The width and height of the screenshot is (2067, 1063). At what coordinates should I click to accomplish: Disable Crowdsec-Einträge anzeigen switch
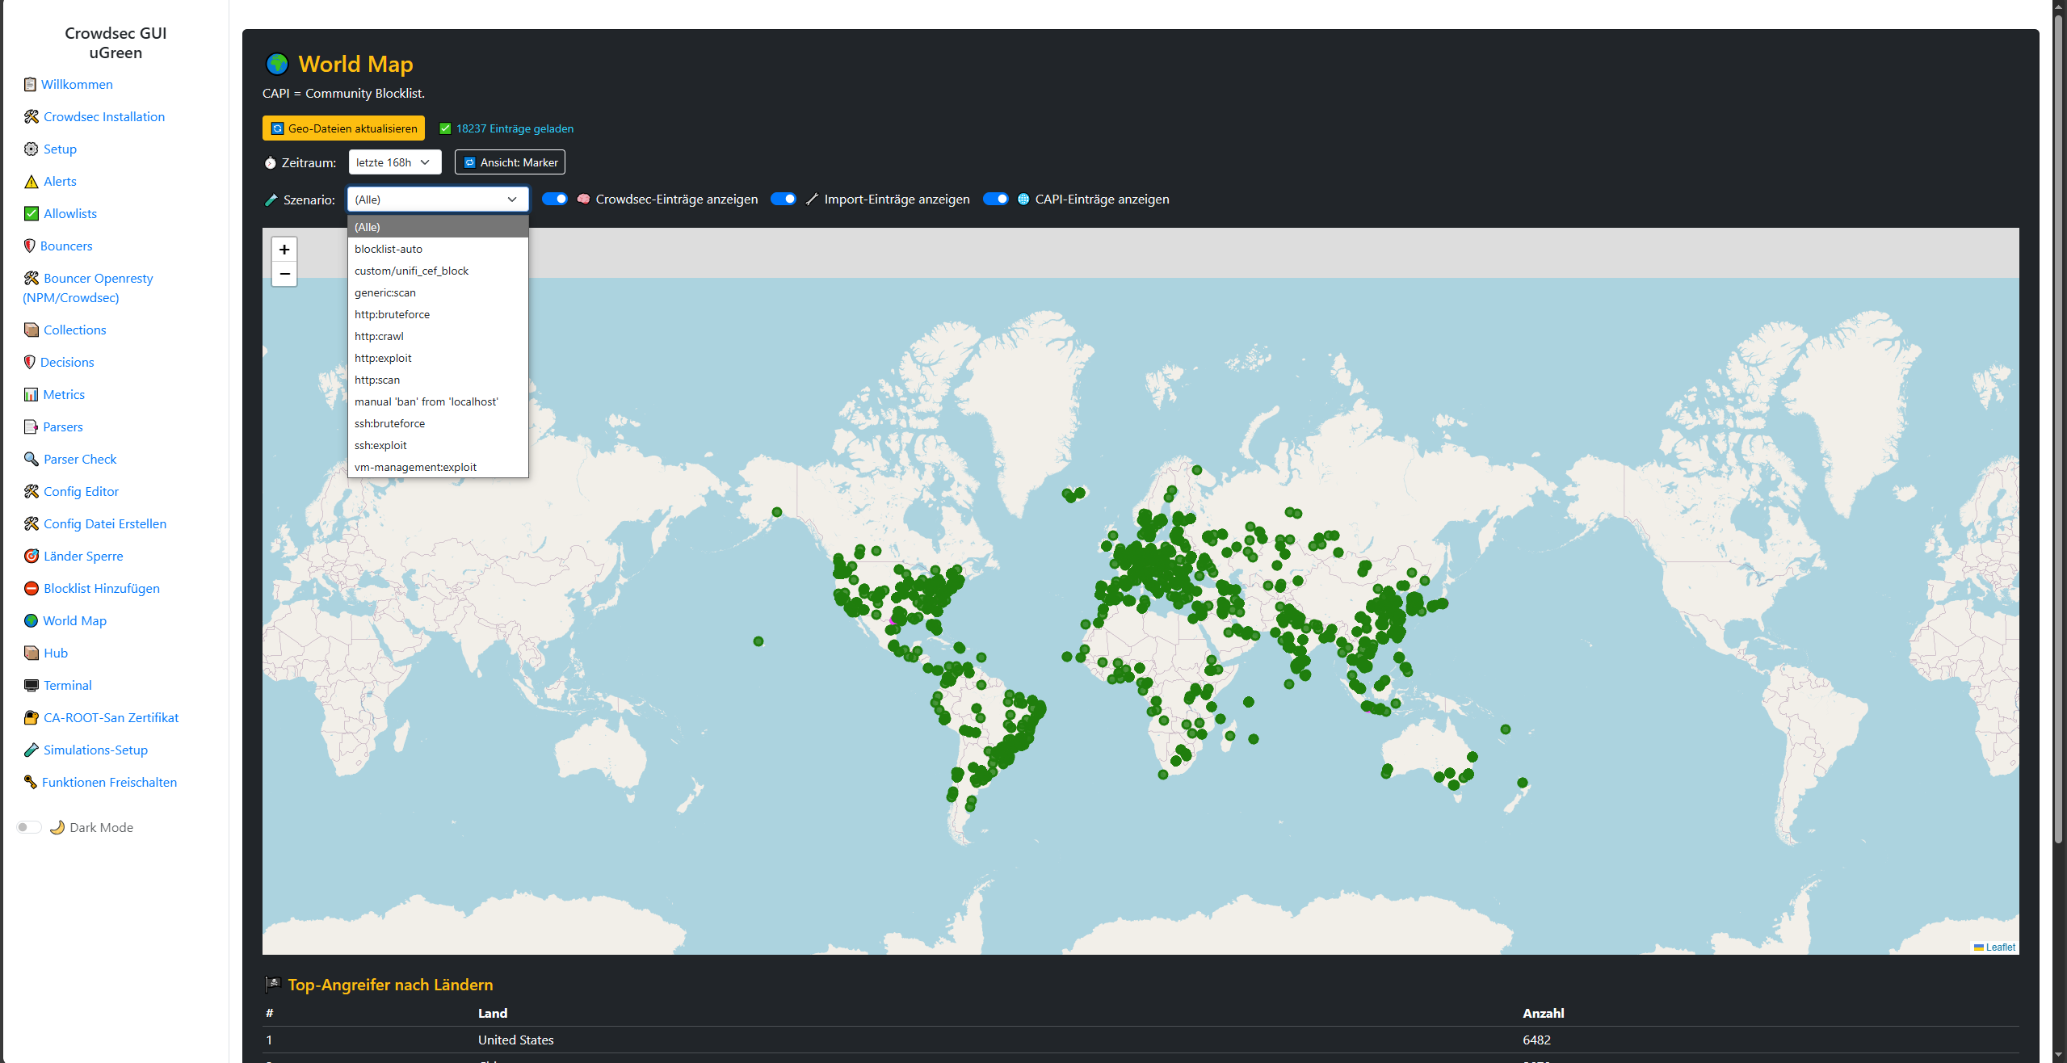(x=555, y=200)
